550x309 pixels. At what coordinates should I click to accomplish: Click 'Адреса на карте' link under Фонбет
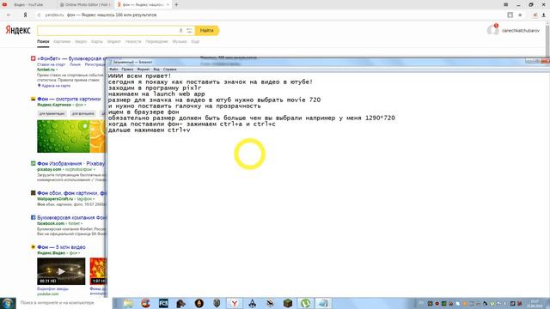(x=56, y=86)
